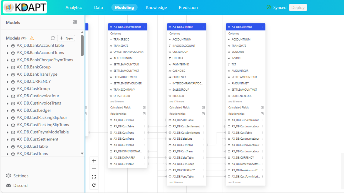Select the Modeling tab
The width and height of the screenshot is (344, 193).
click(124, 8)
